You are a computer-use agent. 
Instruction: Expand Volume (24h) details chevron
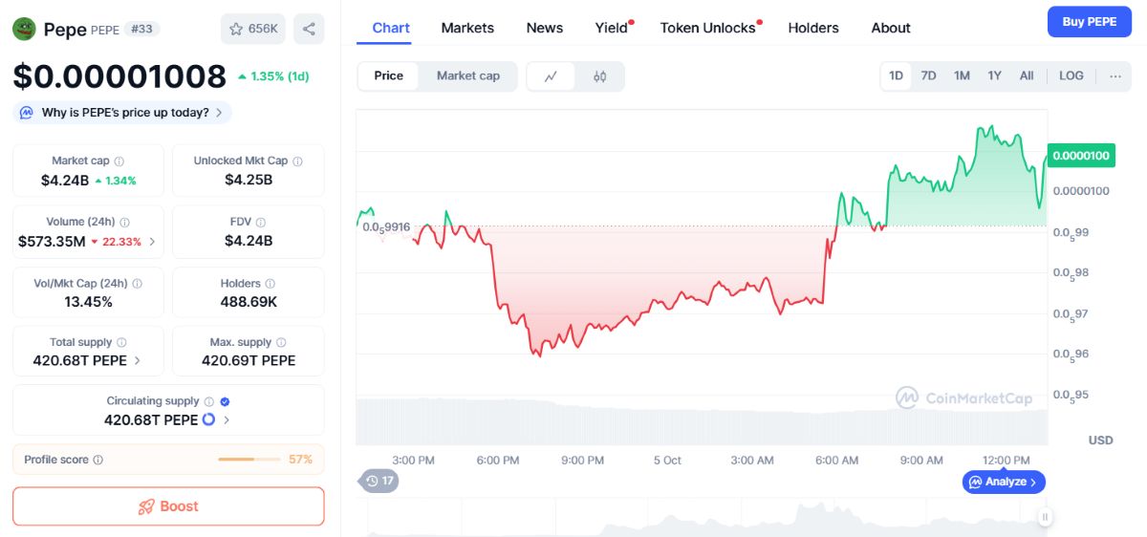[152, 242]
